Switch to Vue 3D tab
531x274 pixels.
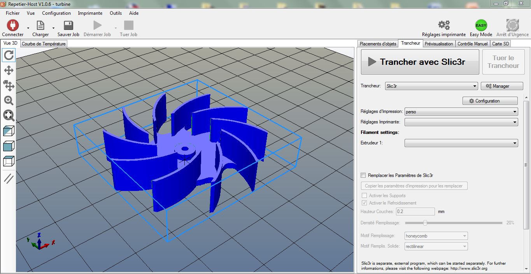(x=10, y=43)
